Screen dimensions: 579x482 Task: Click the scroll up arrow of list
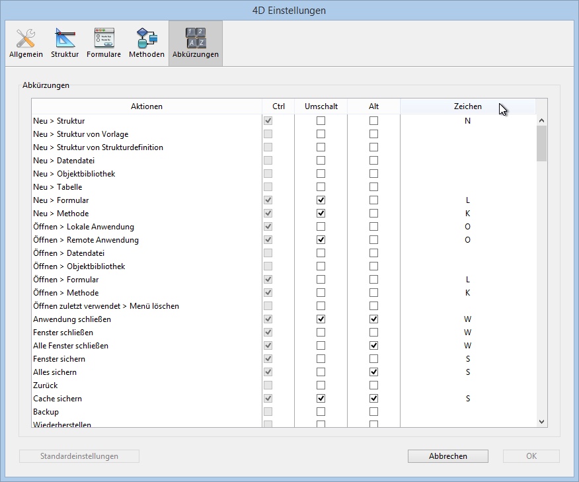tap(541, 121)
